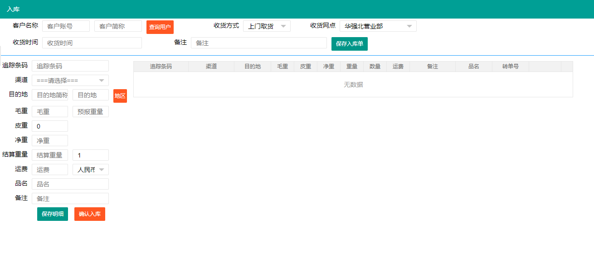Click the top 备注 remark field
The height and width of the screenshot is (272, 594).
pyautogui.click(x=258, y=43)
